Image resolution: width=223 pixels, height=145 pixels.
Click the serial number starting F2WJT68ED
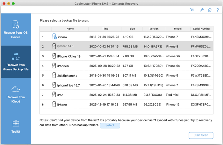pos(201,76)
